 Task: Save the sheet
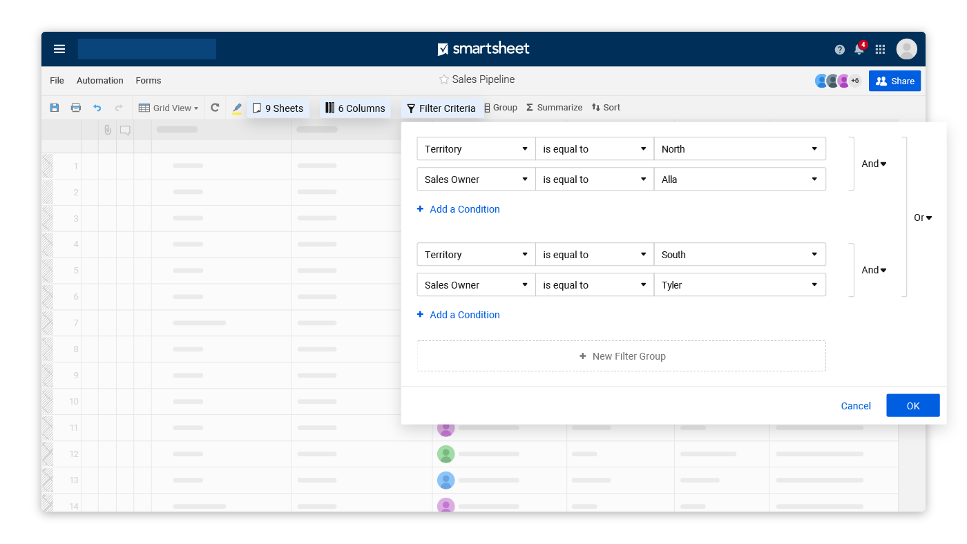coord(55,108)
